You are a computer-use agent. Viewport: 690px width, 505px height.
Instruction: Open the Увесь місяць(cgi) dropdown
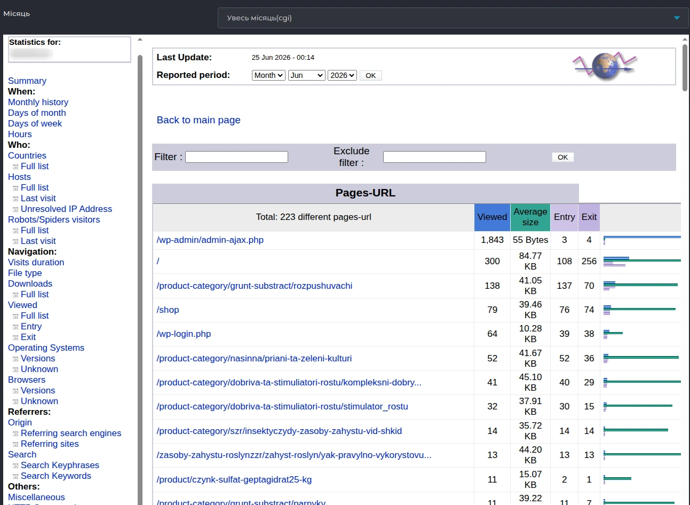[x=453, y=18]
